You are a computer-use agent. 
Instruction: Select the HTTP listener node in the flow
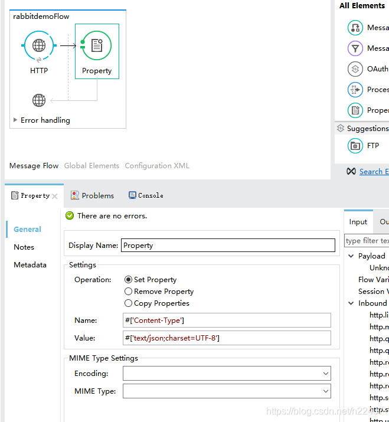pyautogui.click(x=39, y=45)
